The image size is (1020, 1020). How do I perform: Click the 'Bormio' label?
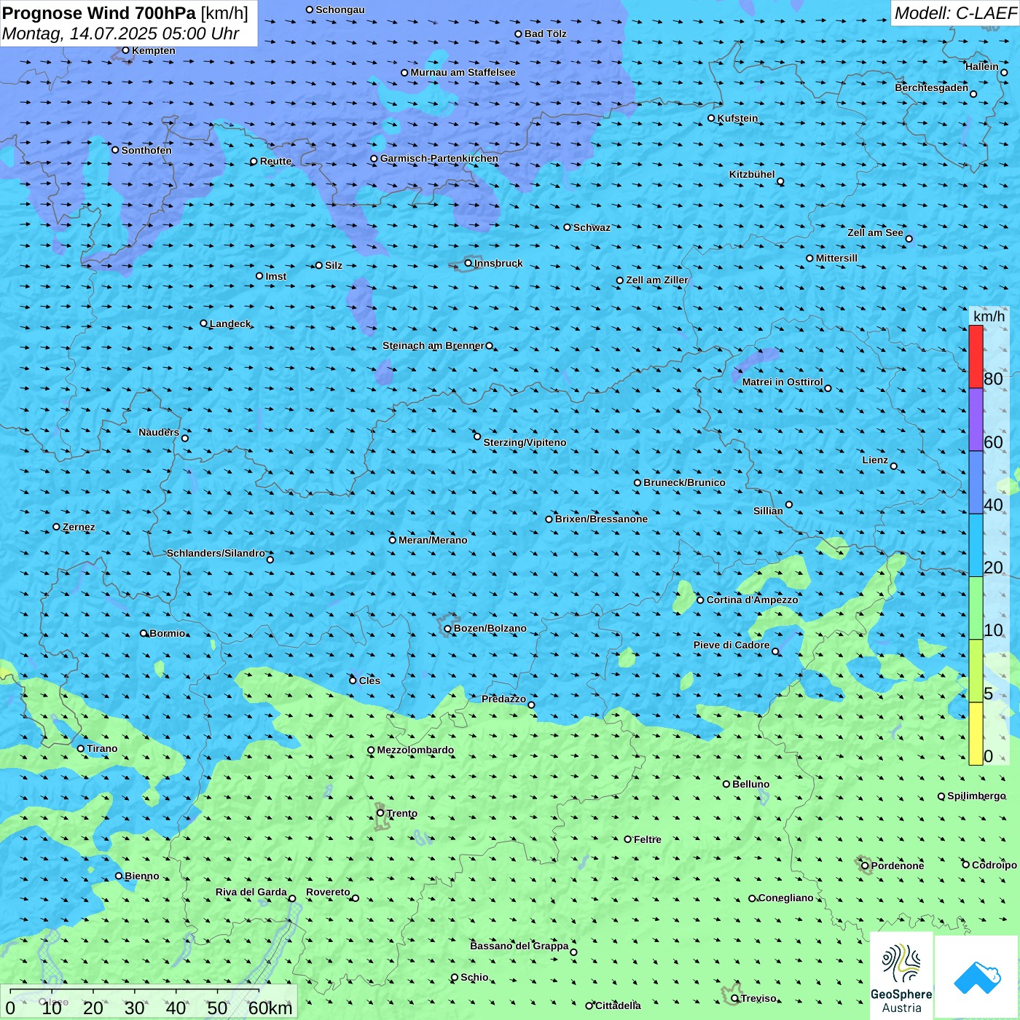click(168, 633)
